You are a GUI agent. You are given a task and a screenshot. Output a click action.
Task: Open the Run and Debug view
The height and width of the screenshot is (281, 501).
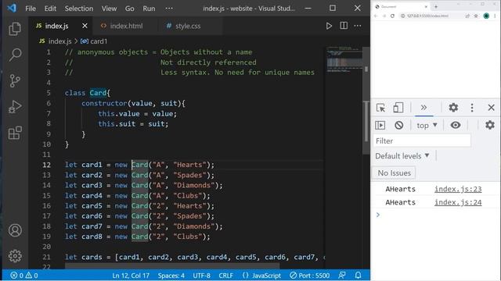(15, 107)
